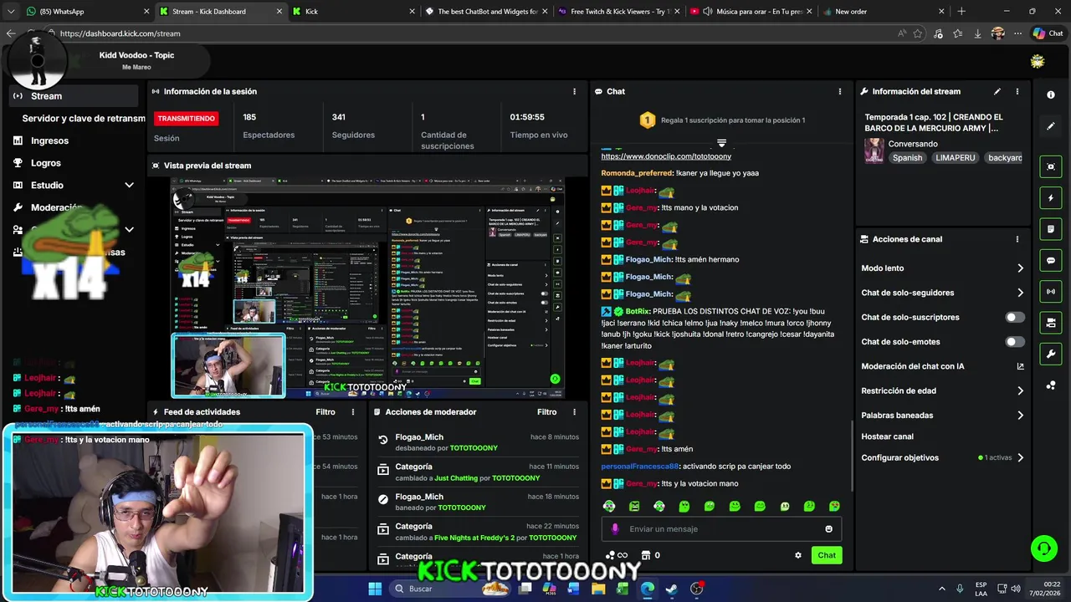Screen dimensions: 1071x602
Task: Open Servidor y clave de retransmisión
Action: [x=83, y=119]
